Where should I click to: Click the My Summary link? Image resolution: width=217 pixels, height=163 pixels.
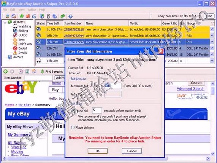pos(19,134)
